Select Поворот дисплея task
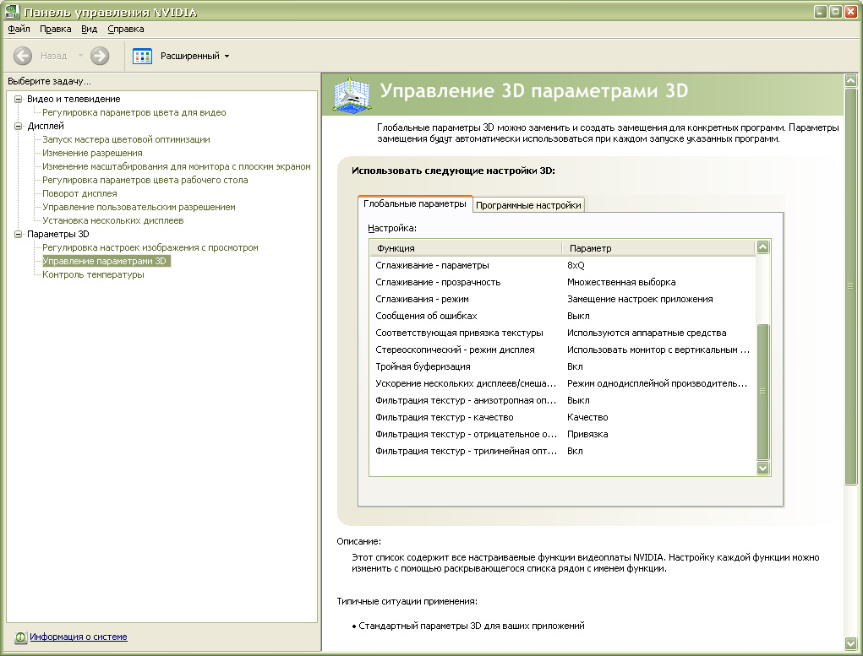 point(79,193)
